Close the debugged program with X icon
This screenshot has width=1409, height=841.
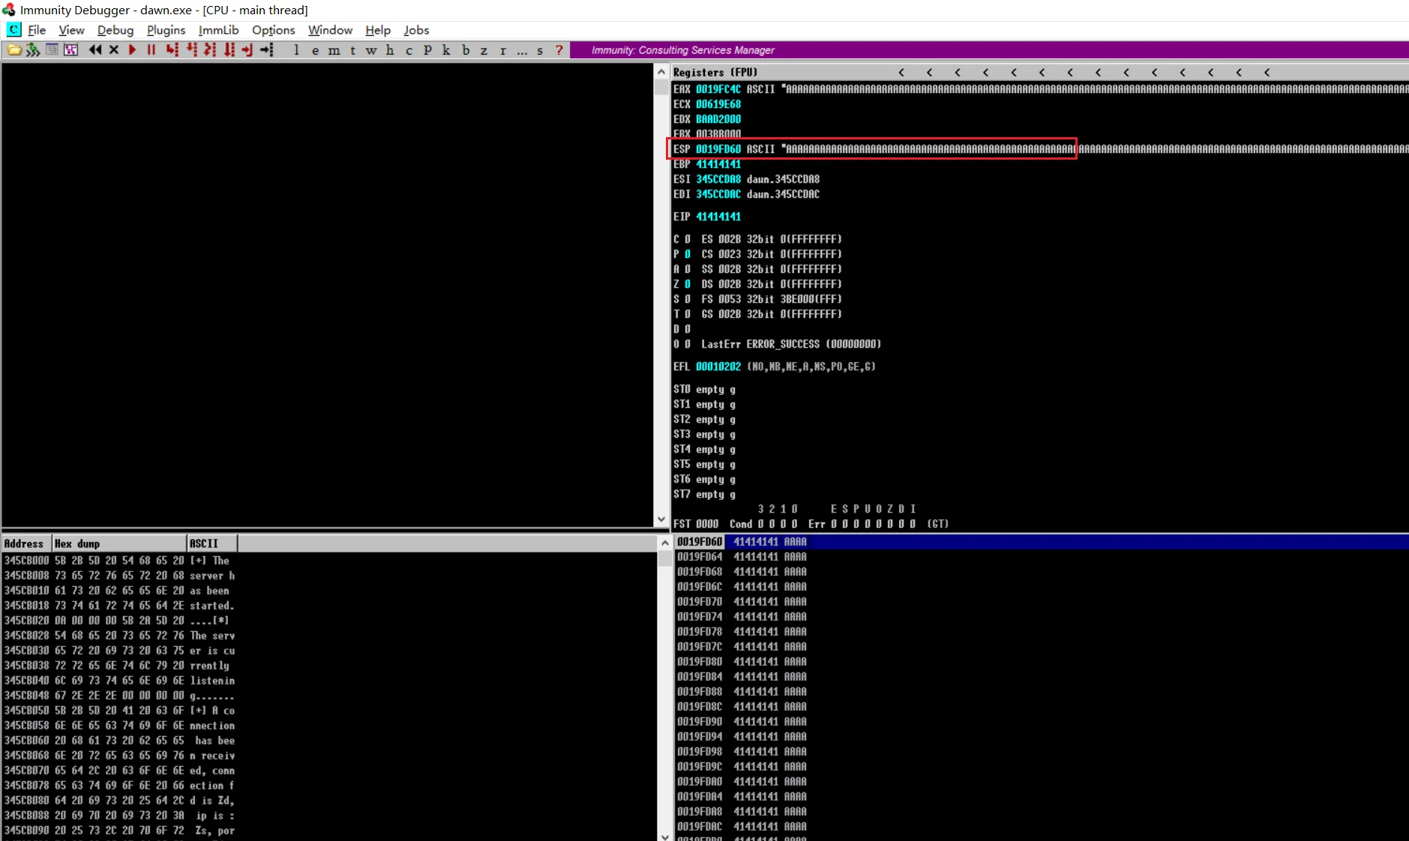point(114,50)
